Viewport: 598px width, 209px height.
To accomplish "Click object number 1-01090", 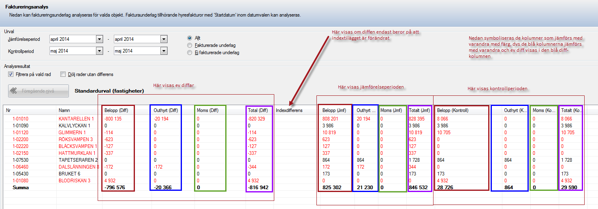I will coord(20,126).
